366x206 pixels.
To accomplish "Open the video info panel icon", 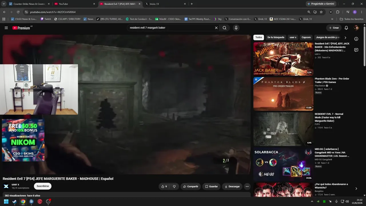I will click(x=356, y=39).
